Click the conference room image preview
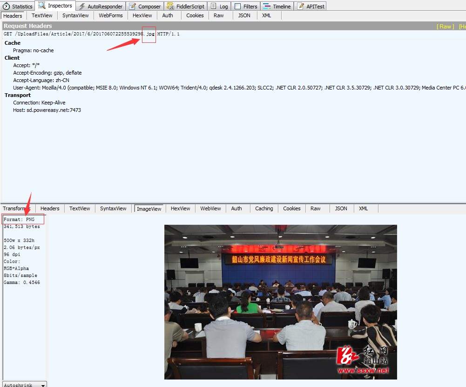Screen dimensions: 466x387 (280, 302)
